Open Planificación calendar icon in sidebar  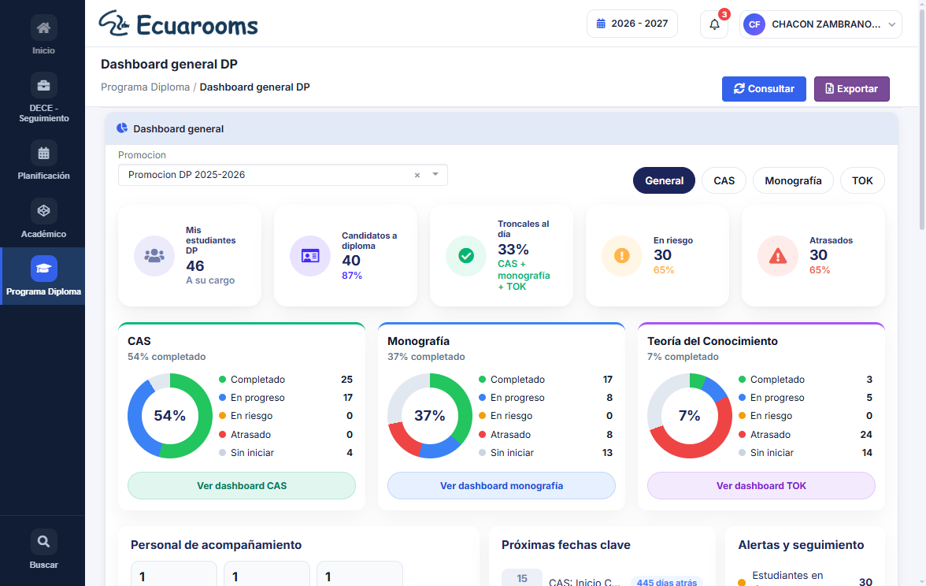44,154
